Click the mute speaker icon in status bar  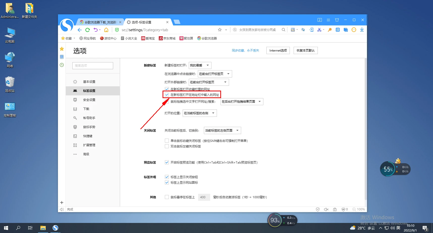tap(326, 209)
